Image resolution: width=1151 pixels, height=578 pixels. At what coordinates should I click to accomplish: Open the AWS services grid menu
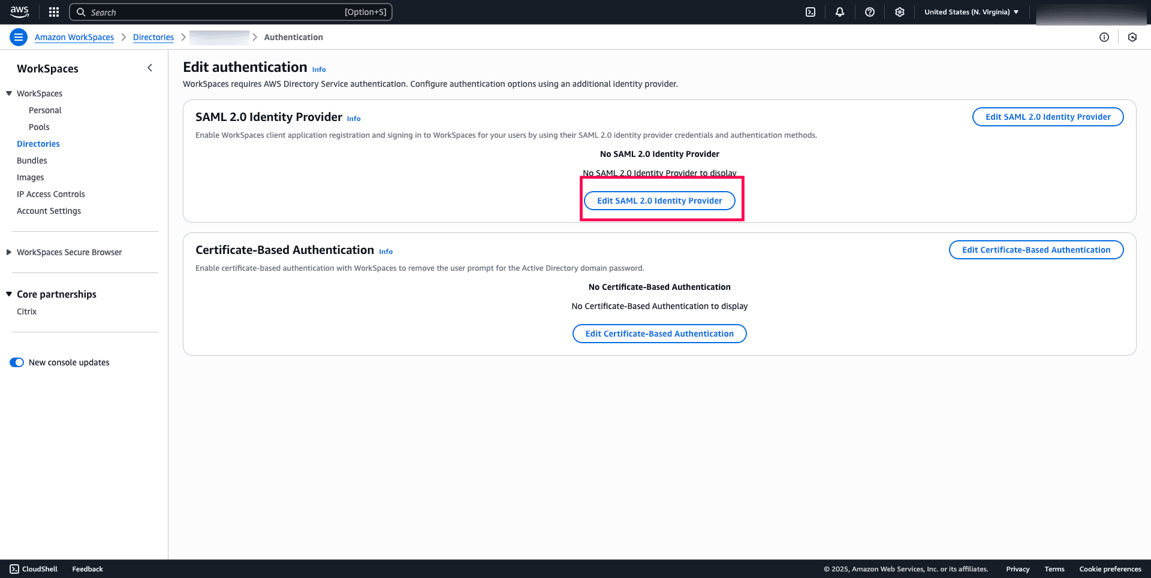[x=54, y=12]
